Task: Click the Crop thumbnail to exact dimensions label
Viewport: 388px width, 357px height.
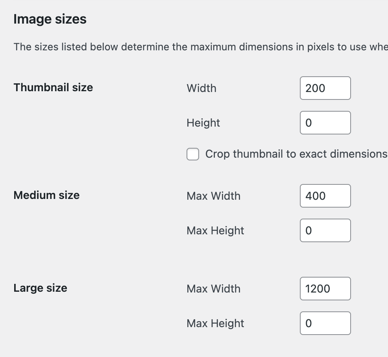Action: (296, 154)
